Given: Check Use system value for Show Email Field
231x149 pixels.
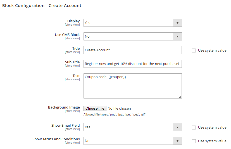Looking at the screenshot, I should pyautogui.click(x=194, y=128).
